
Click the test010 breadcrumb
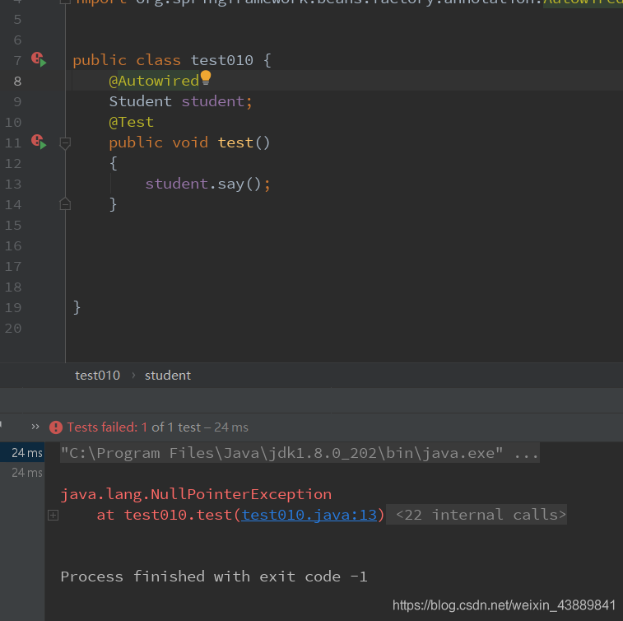[x=97, y=376]
